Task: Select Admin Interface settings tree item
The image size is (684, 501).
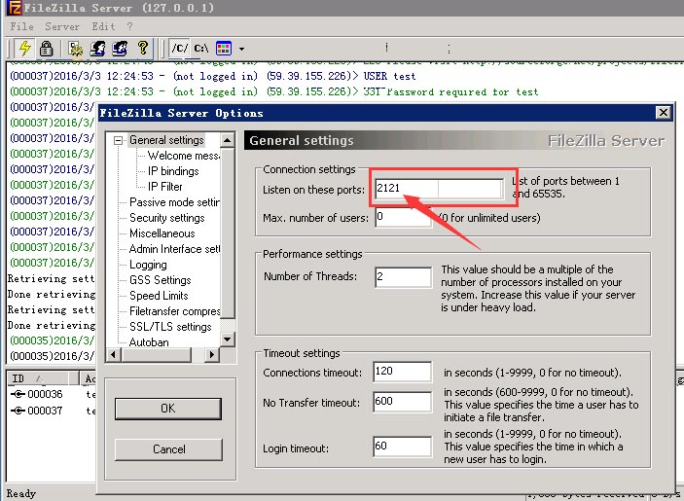Action: [174, 249]
